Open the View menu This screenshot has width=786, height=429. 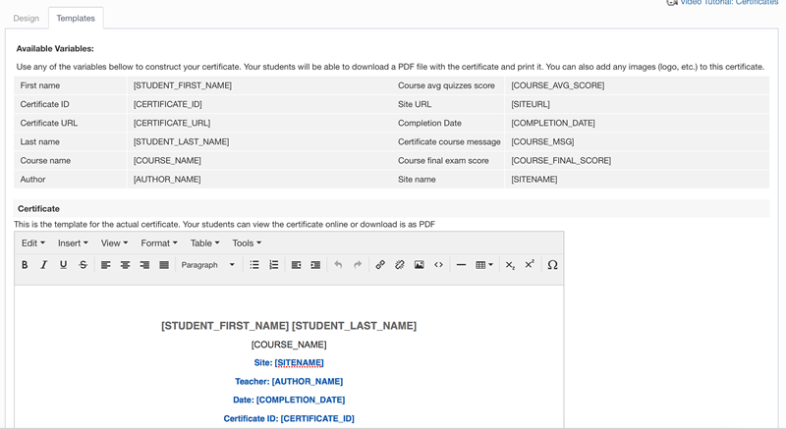coord(114,242)
